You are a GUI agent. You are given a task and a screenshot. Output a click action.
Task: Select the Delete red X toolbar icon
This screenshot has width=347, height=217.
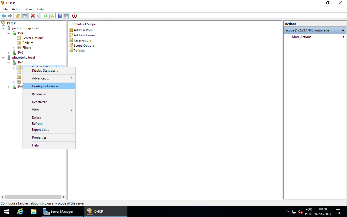33,16
